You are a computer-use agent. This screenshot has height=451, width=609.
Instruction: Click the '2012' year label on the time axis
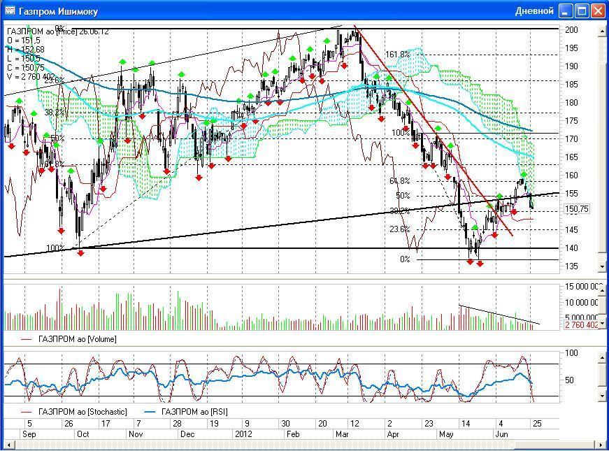pos(243,434)
